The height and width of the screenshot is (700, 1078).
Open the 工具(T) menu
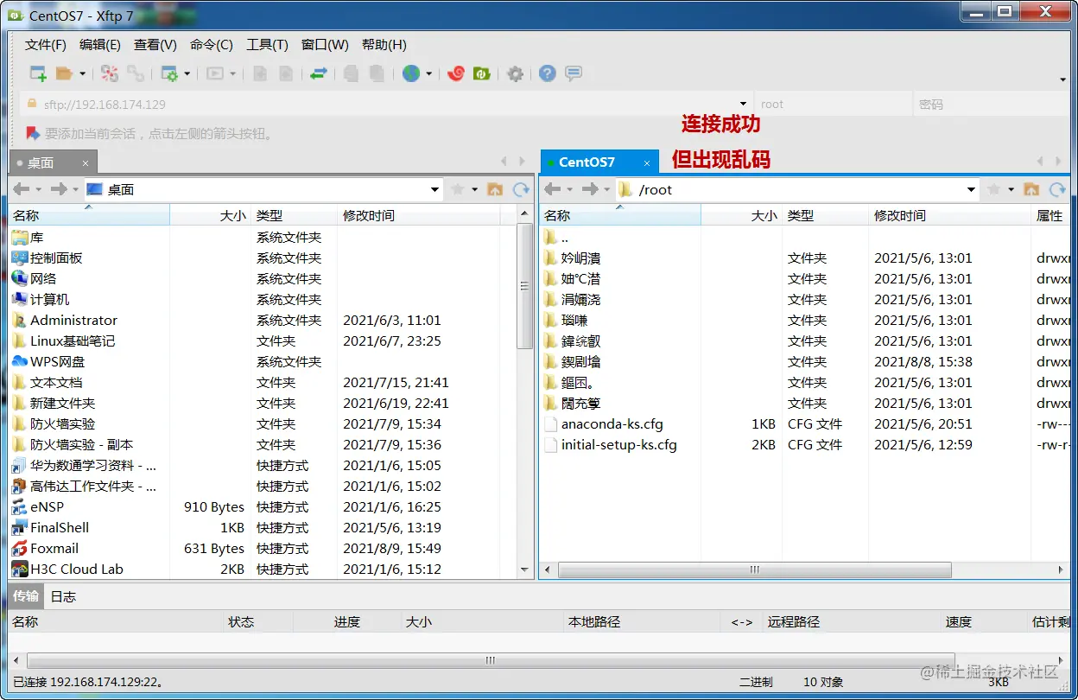[267, 45]
